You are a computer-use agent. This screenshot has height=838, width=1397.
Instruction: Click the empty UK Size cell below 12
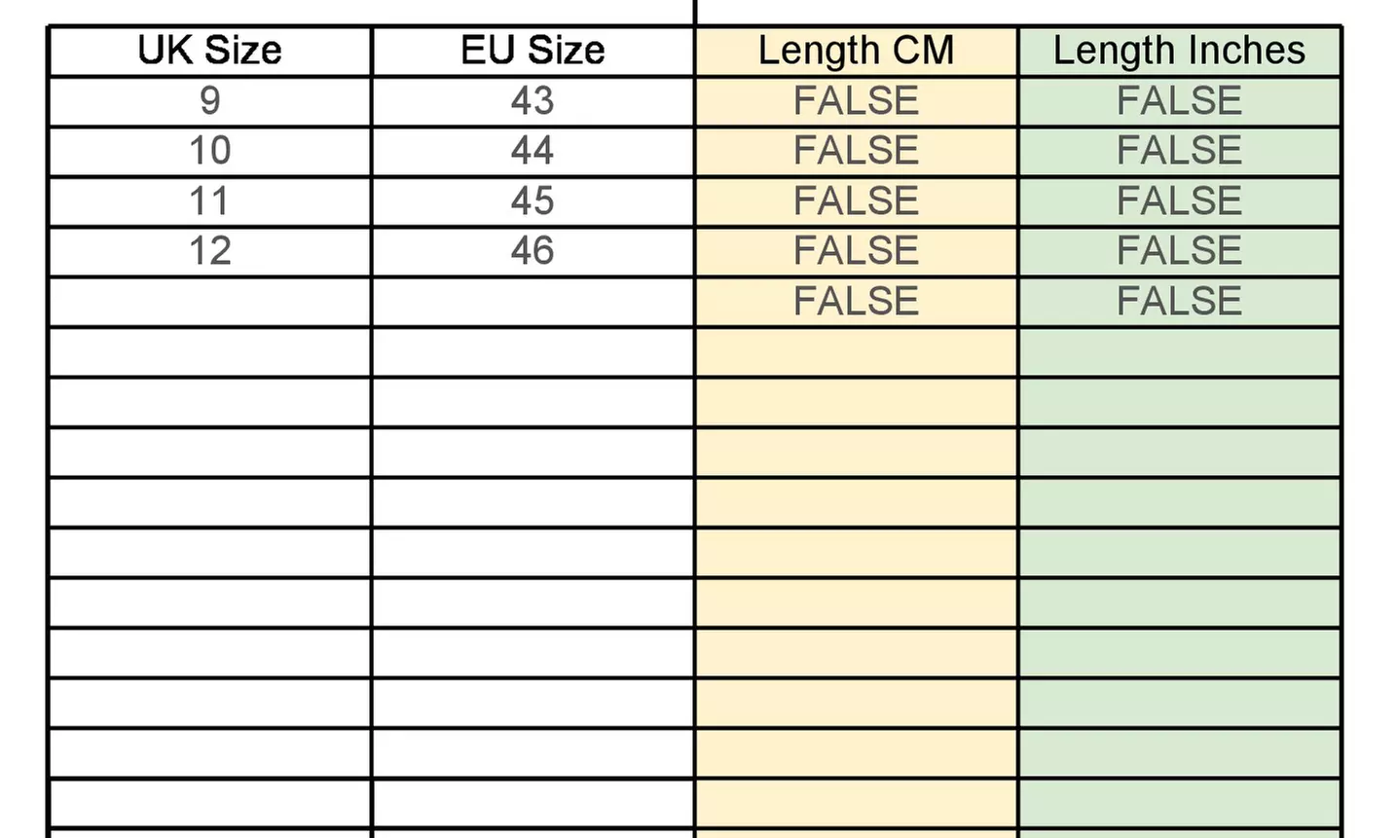click(209, 302)
